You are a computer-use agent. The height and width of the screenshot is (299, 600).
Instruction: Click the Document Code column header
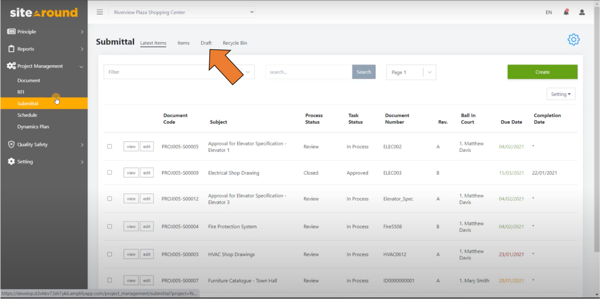pos(175,118)
